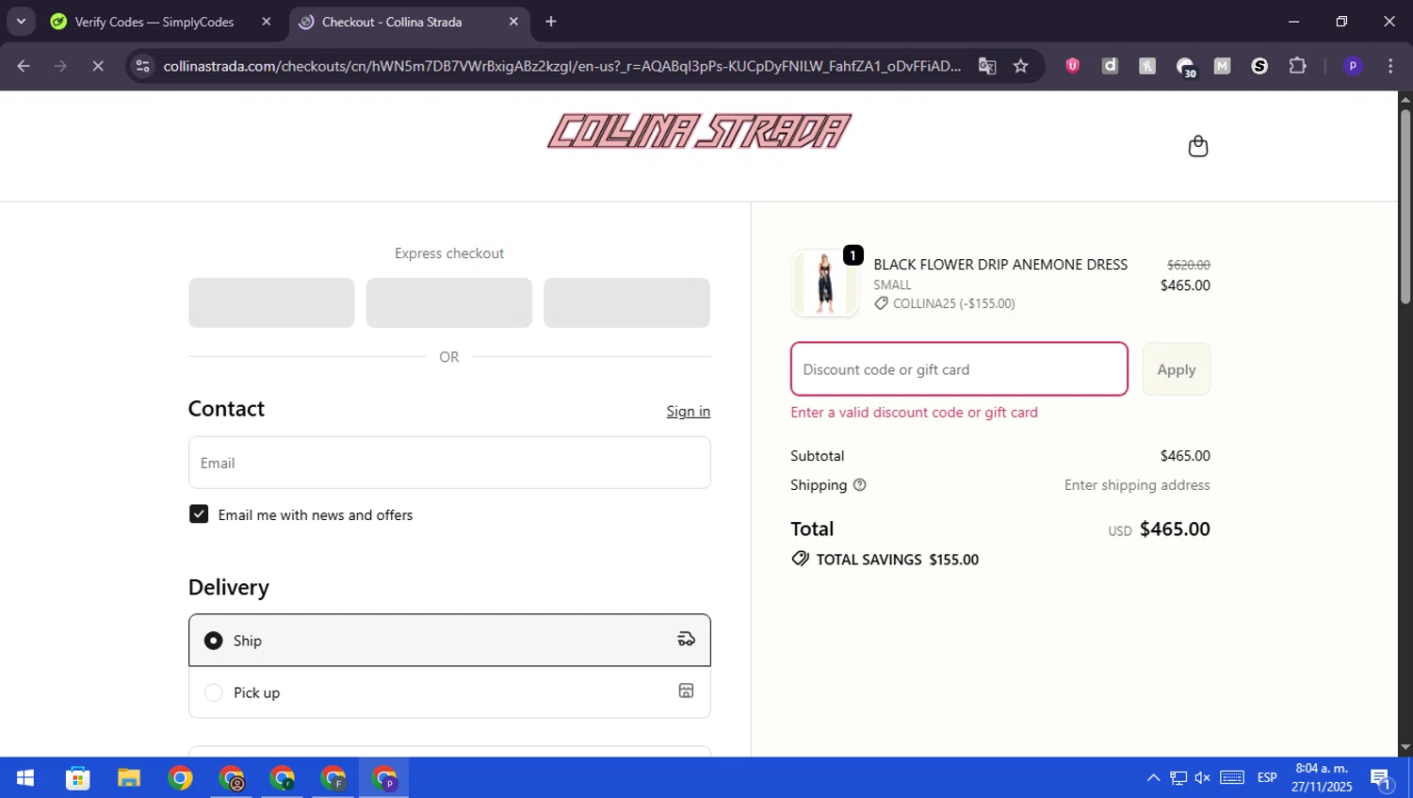Screen dimensions: 1413x798
Task: Click the COLLINA25 discount tag text
Action: tap(953, 303)
